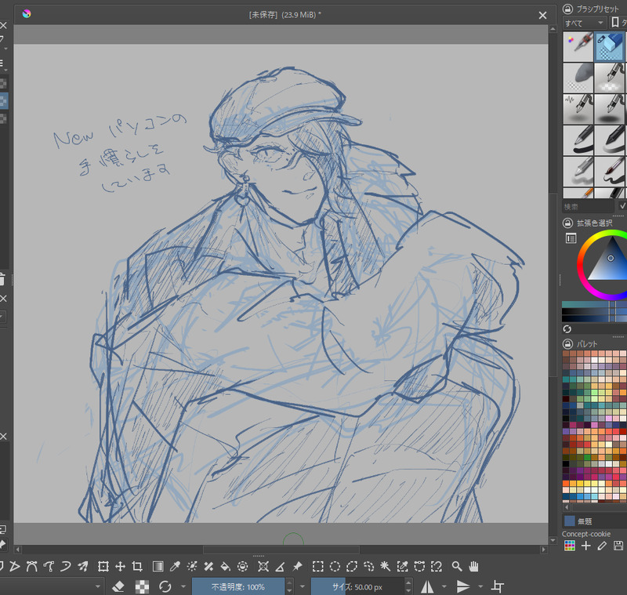The image size is (627, 595).
Task: Toggle preserve alpha checkerboard button
Action: tap(142, 586)
